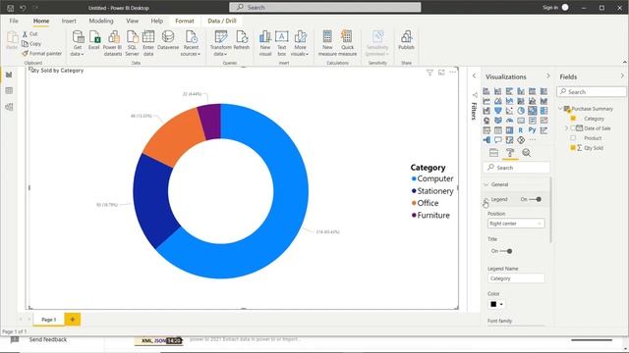This screenshot has height=353, width=629.
Task: Check the Date of Sale field
Action: pyautogui.click(x=573, y=128)
